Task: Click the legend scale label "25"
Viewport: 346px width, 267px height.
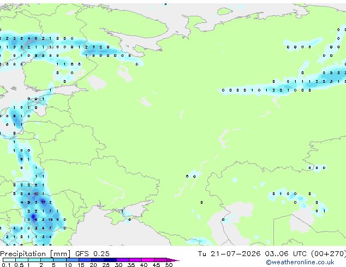Action: [x=106, y=265]
